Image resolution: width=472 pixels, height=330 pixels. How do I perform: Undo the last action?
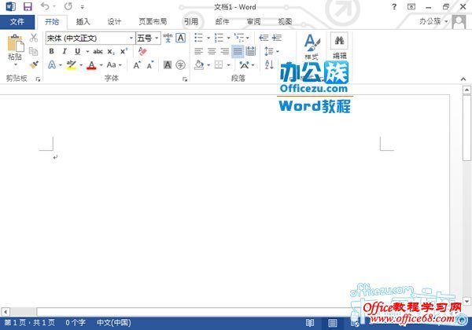45,6
